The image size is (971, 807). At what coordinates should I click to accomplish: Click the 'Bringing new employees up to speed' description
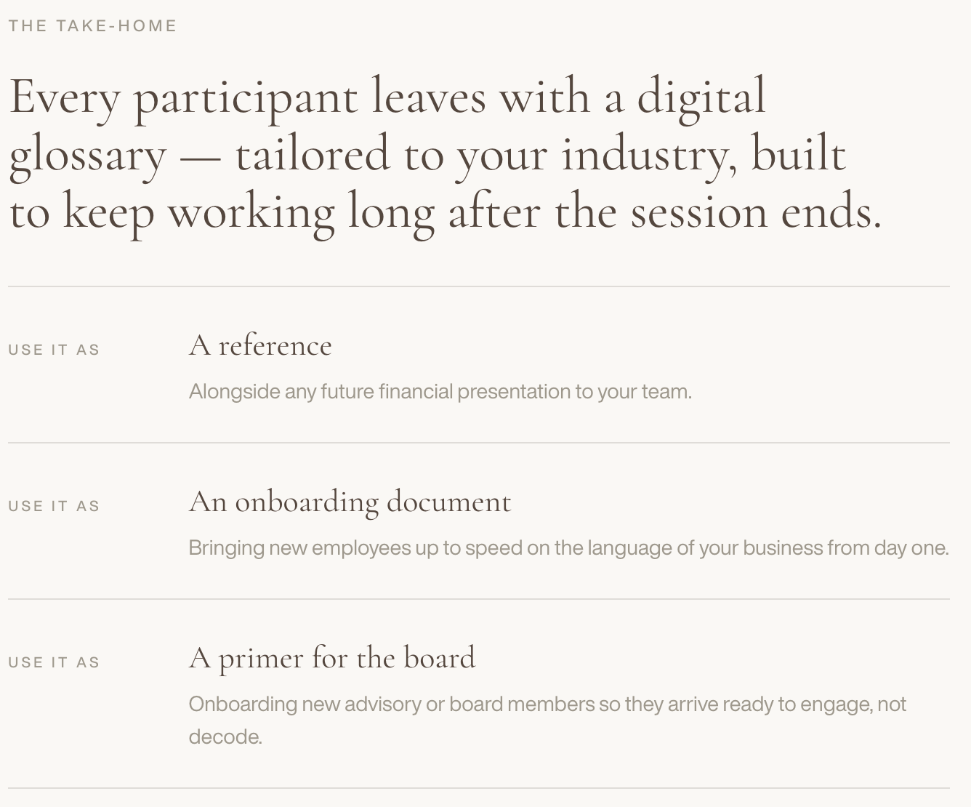tap(568, 547)
